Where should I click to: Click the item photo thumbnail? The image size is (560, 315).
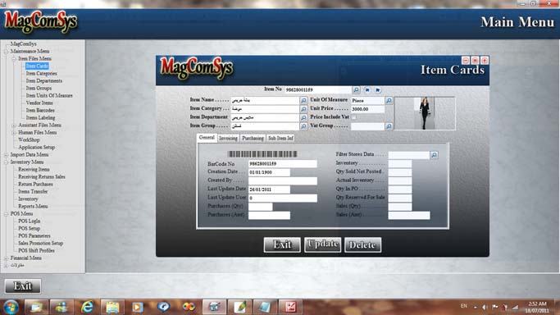(x=425, y=113)
